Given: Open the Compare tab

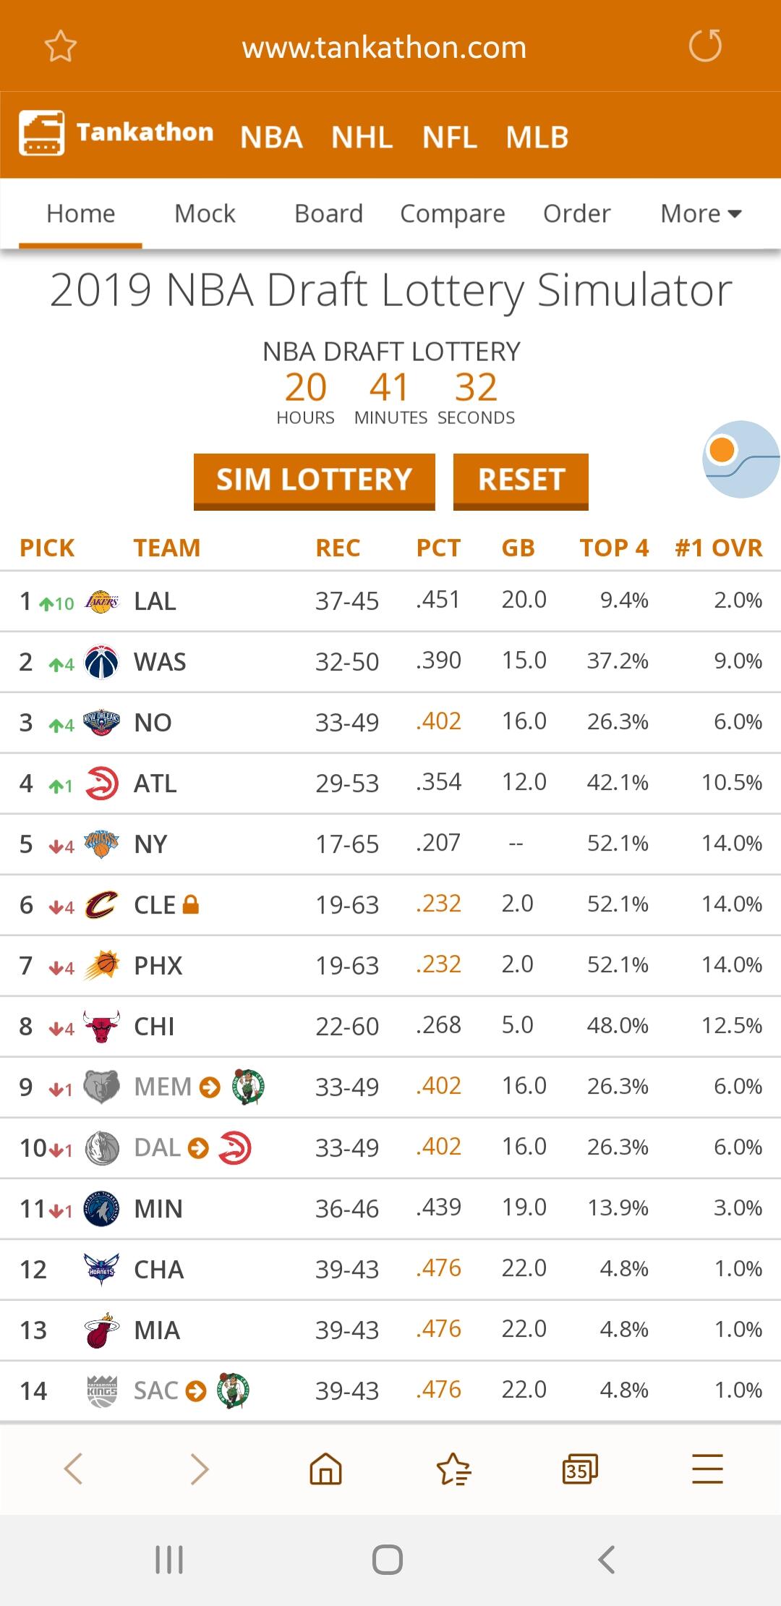Looking at the screenshot, I should coord(453,214).
